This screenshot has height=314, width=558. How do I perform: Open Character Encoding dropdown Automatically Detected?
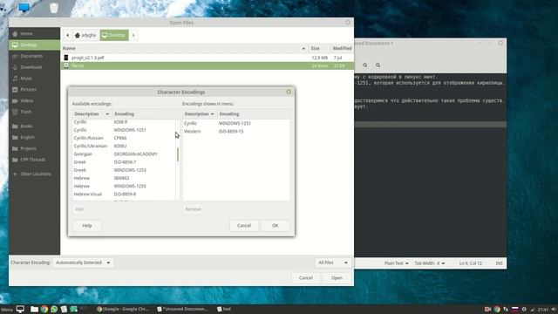point(83,263)
